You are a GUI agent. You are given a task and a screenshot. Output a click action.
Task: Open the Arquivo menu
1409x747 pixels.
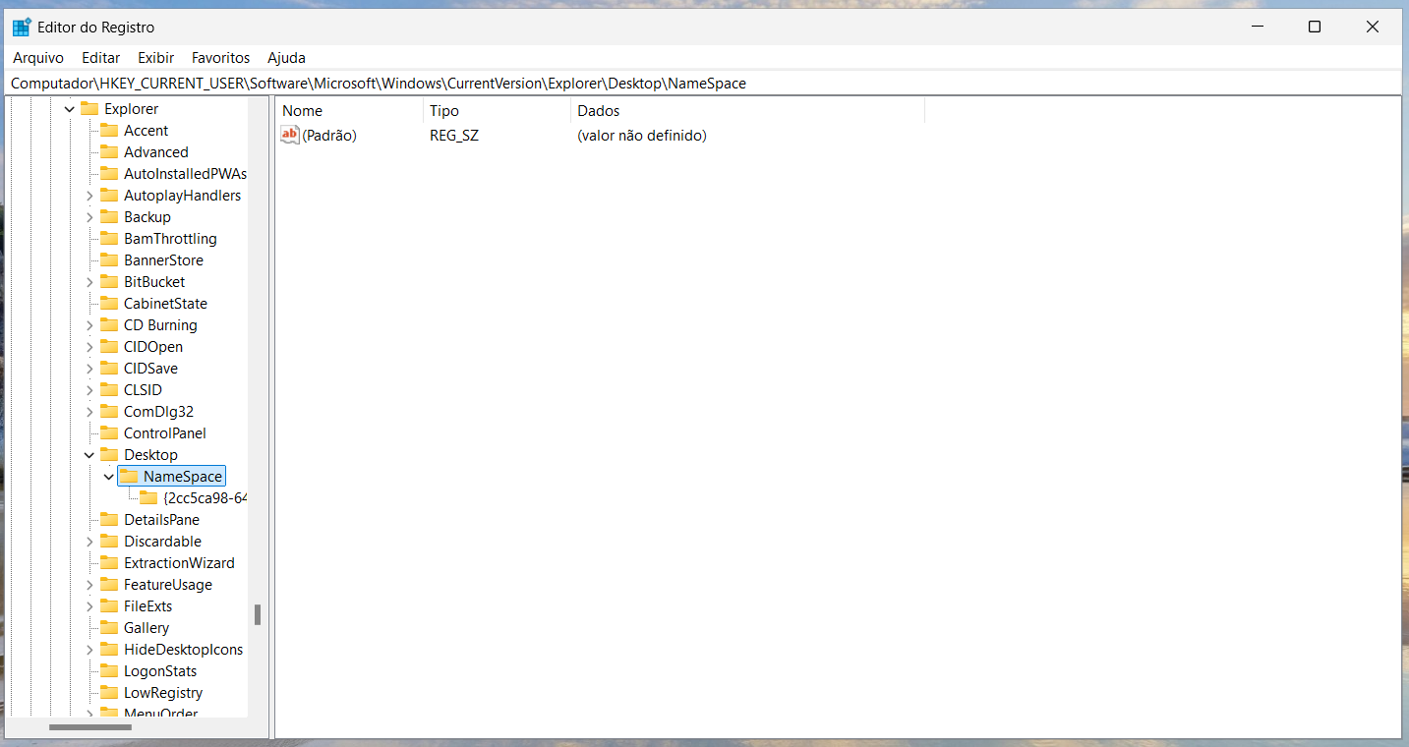point(38,58)
